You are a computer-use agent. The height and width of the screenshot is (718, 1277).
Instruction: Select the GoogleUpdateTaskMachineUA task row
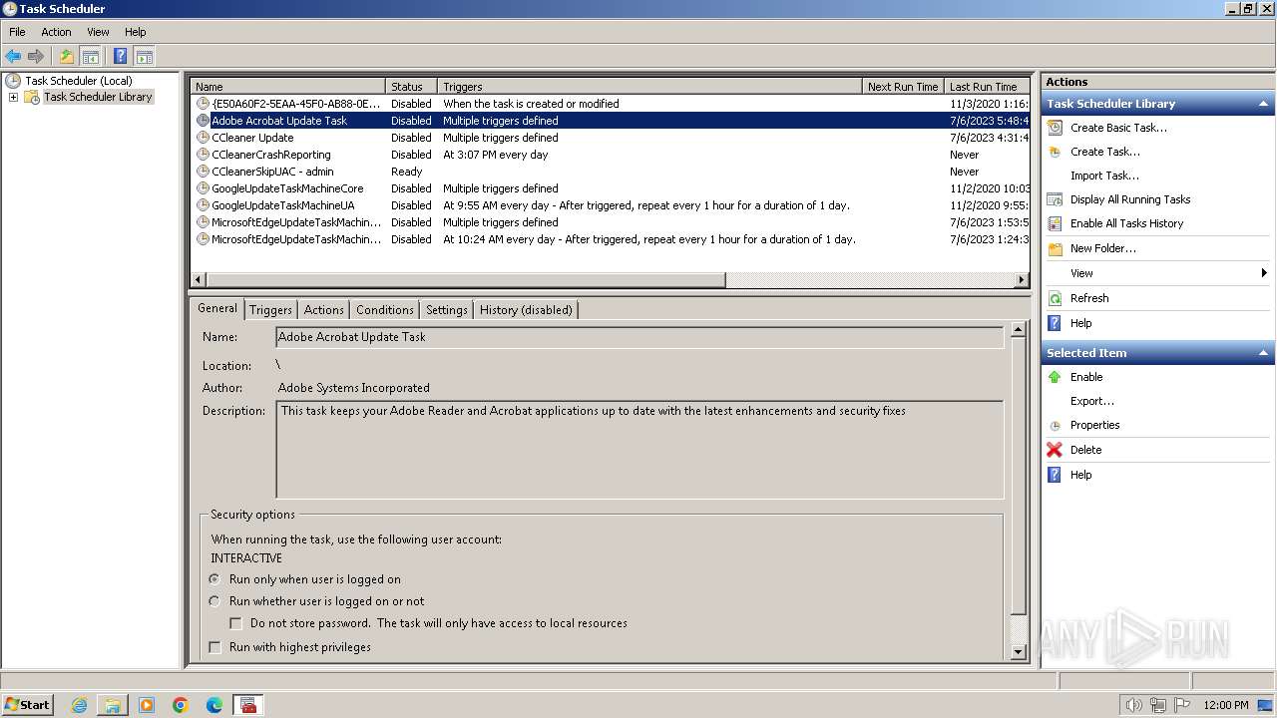pos(610,205)
